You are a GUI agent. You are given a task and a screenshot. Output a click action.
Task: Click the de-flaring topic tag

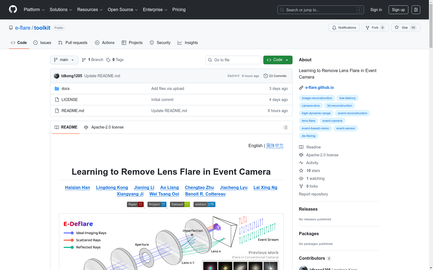309,136
